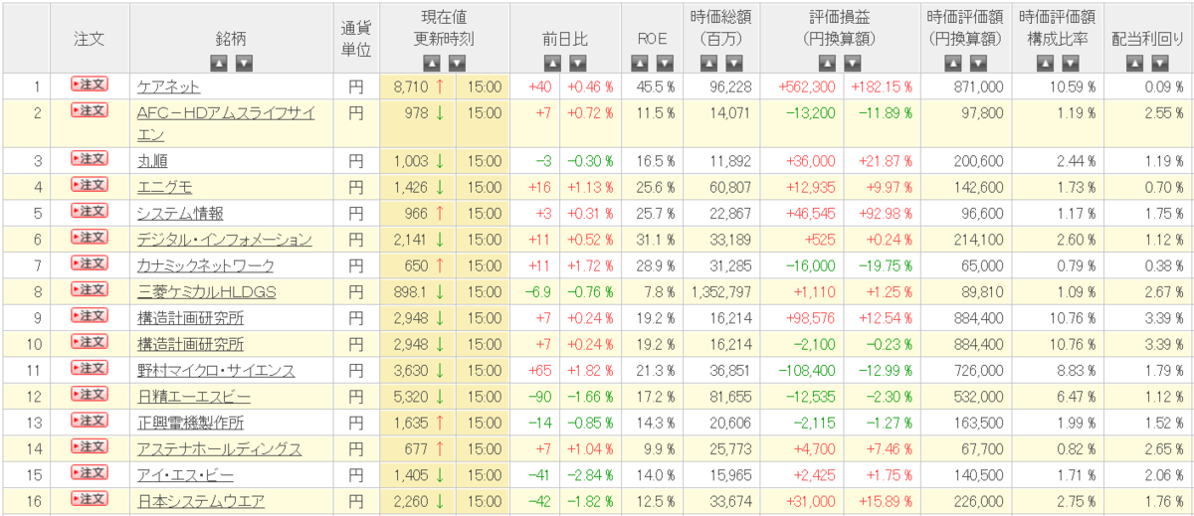1194x516 pixels.
Task: Open システム情報 stock link
Action: click(180, 214)
